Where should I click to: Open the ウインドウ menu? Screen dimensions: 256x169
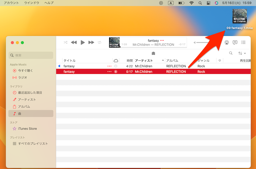click(32, 3)
